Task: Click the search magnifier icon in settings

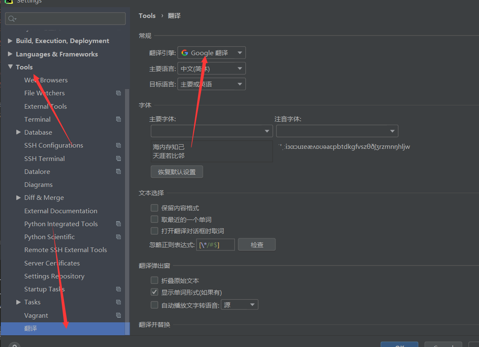Action: pos(12,19)
